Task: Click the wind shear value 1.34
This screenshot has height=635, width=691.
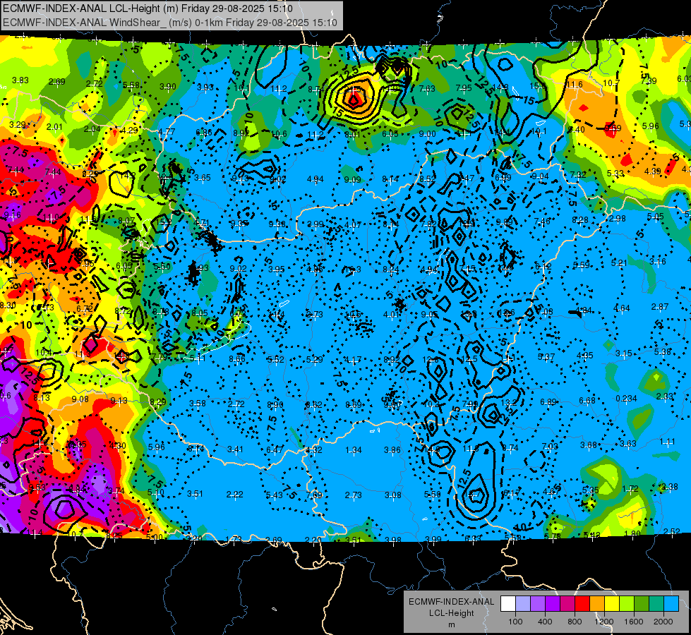Action: click(354, 450)
